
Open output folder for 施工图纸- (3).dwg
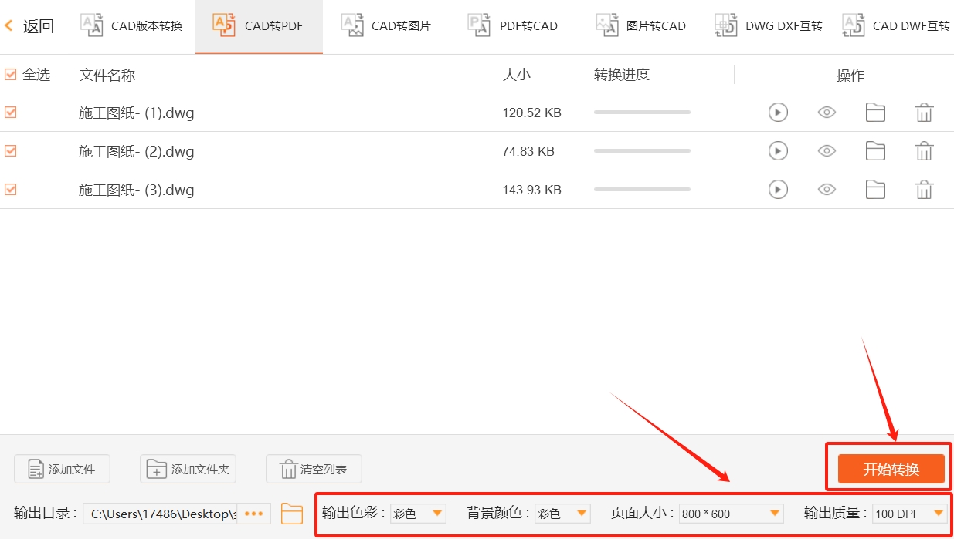pos(875,189)
